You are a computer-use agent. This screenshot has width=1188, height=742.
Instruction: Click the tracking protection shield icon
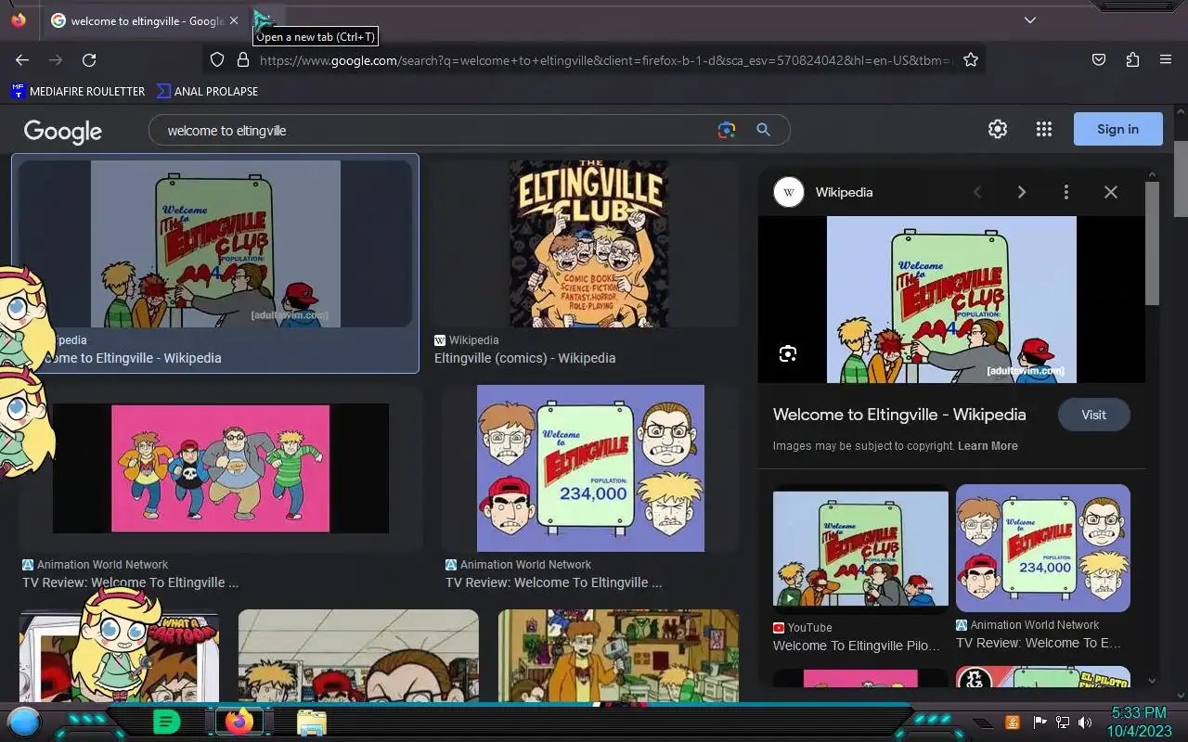[x=217, y=59]
